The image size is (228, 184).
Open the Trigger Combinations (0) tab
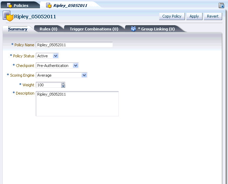(x=94, y=29)
